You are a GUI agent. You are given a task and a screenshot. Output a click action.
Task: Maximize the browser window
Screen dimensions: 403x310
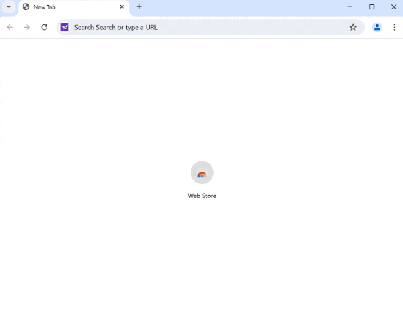tap(372, 7)
